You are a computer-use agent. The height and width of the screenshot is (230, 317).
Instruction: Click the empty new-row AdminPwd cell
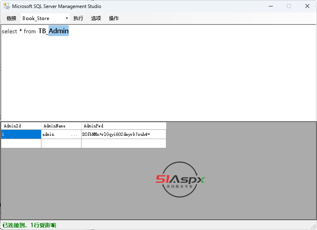pos(124,143)
